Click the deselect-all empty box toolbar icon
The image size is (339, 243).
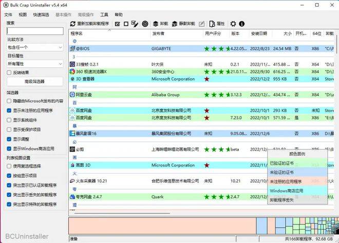coord(126,24)
